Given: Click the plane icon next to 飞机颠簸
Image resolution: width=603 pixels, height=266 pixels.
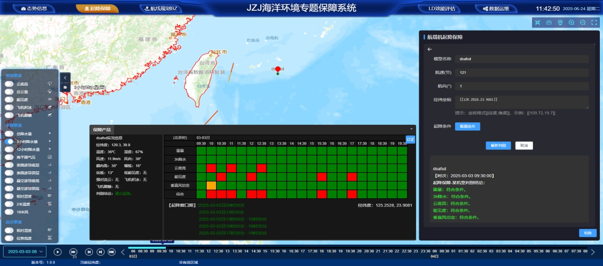Looking at the screenshot, I should (49, 115).
